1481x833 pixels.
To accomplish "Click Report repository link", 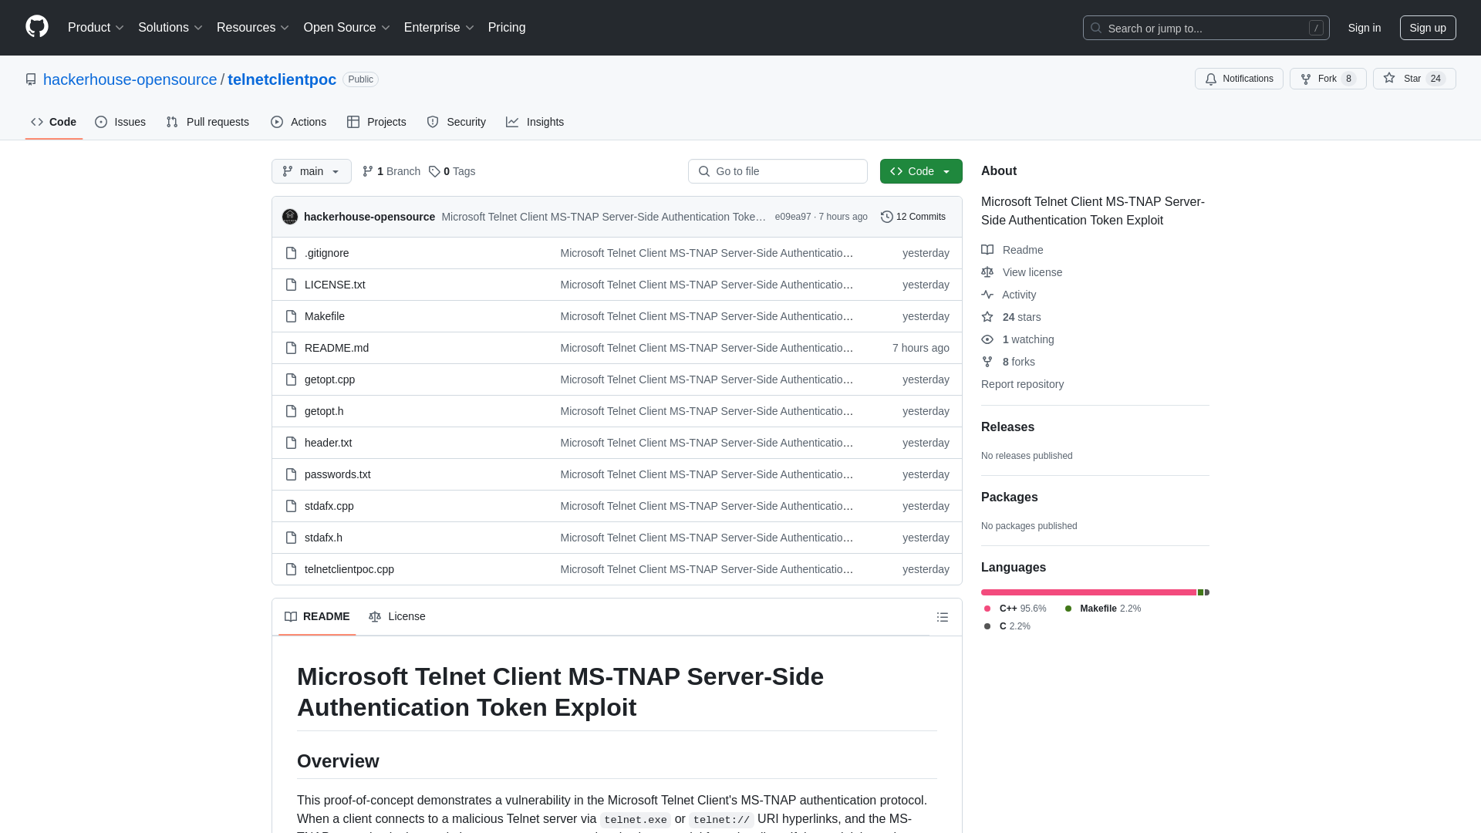I will coord(1022,384).
